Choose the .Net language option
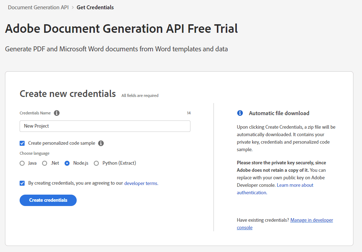This screenshot has height=252, width=362. 45,163
